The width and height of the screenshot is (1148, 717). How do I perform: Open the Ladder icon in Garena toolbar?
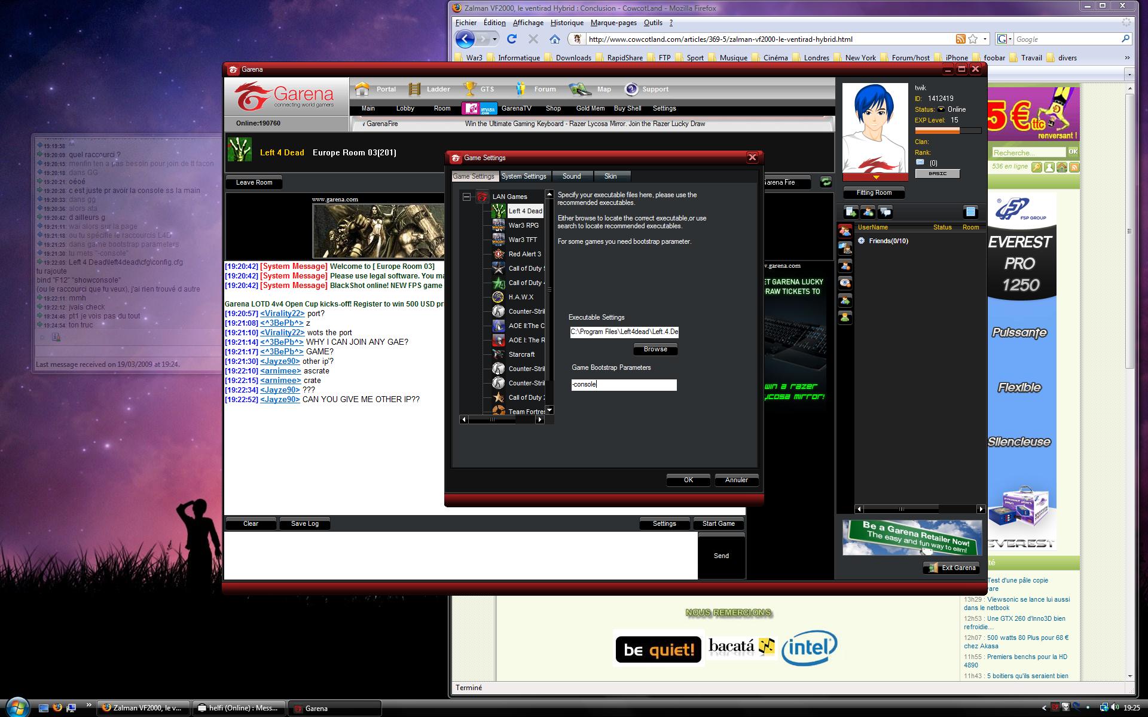pyautogui.click(x=414, y=89)
